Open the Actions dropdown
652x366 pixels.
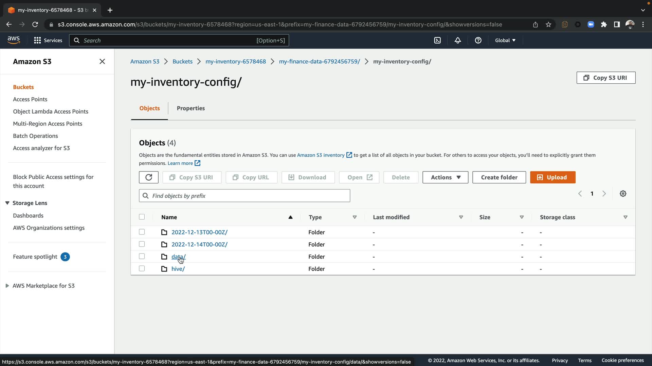[445, 177]
